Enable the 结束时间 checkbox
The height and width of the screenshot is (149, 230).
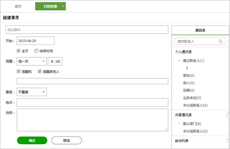point(36,51)
